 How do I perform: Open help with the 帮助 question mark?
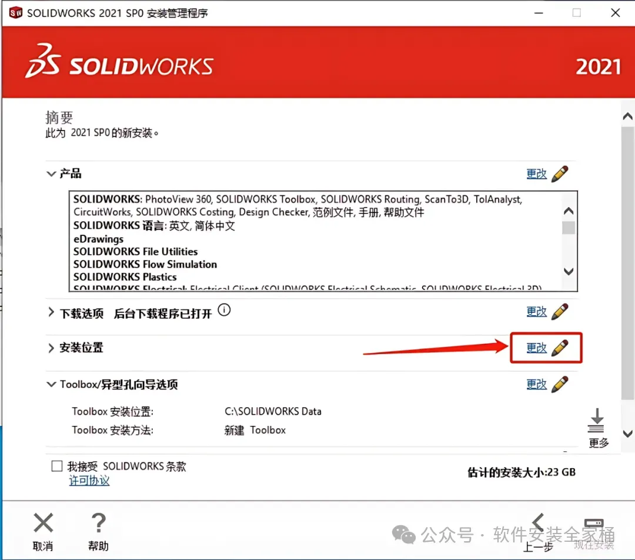coord(98,523)
